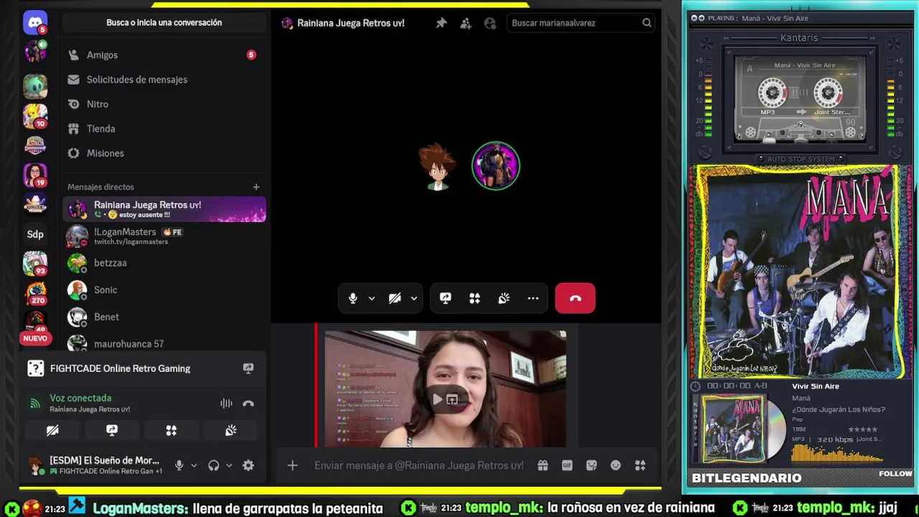
Task: Open Tienda shop
Action: tap(164, 129)
